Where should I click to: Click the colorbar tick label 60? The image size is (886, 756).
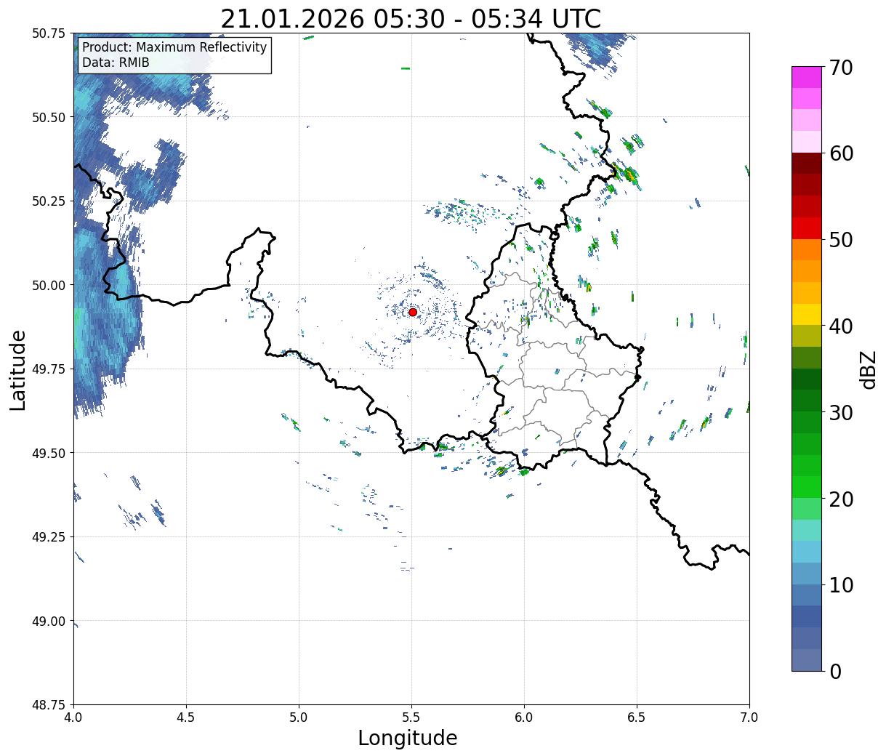coord(840,153)
